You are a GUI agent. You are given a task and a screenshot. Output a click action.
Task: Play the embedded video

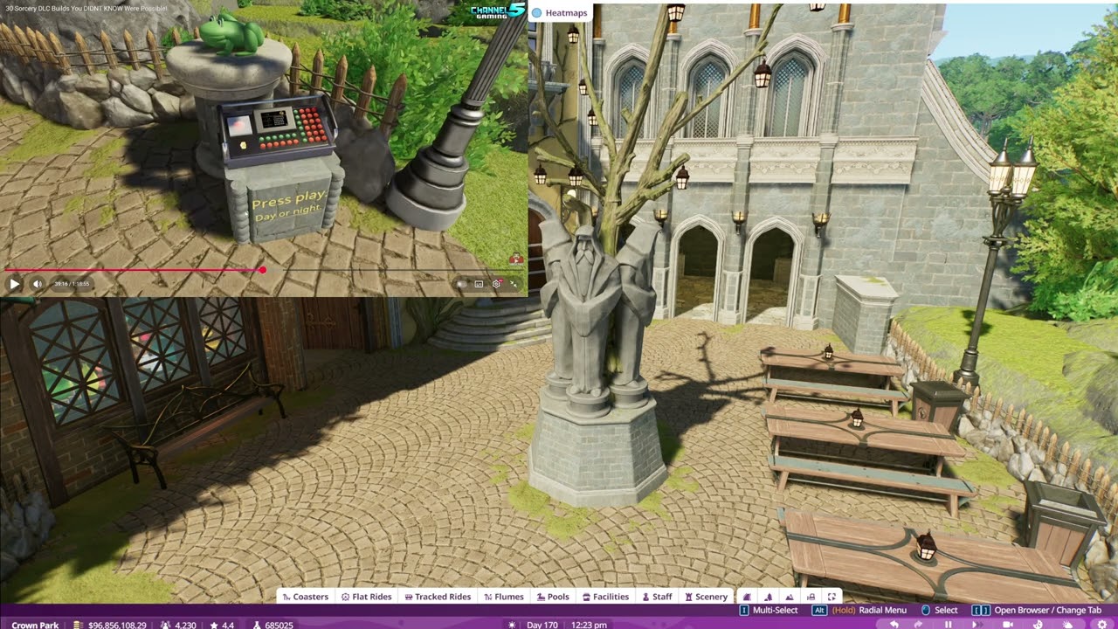[14, 284]
